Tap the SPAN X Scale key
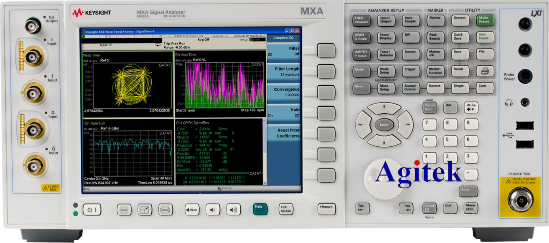549x243 pixels. click(x=361, y=37)
